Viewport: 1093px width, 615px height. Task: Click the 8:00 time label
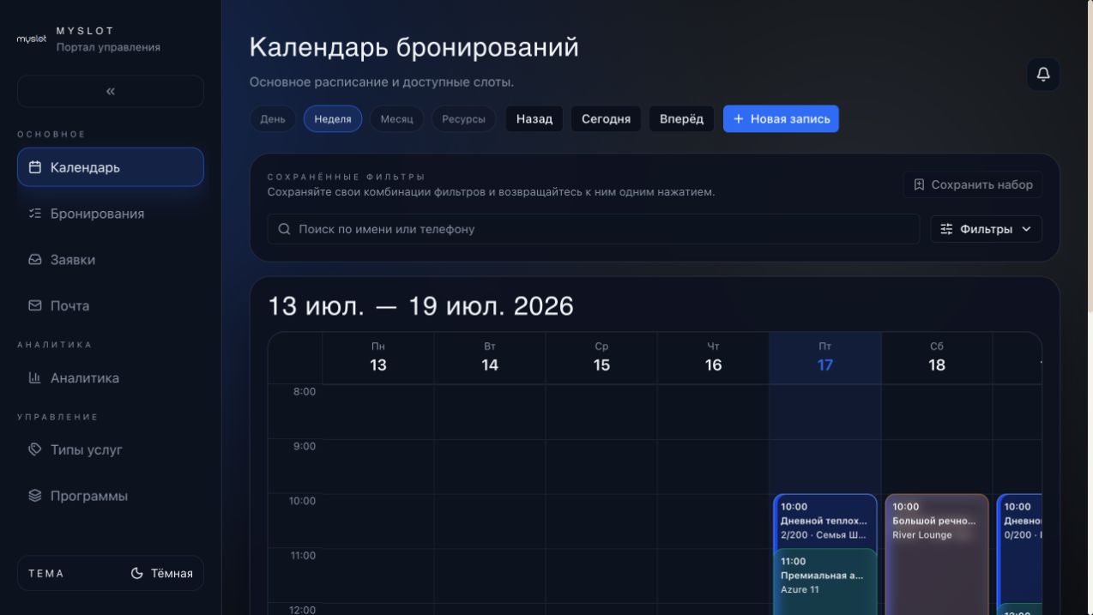305,392
